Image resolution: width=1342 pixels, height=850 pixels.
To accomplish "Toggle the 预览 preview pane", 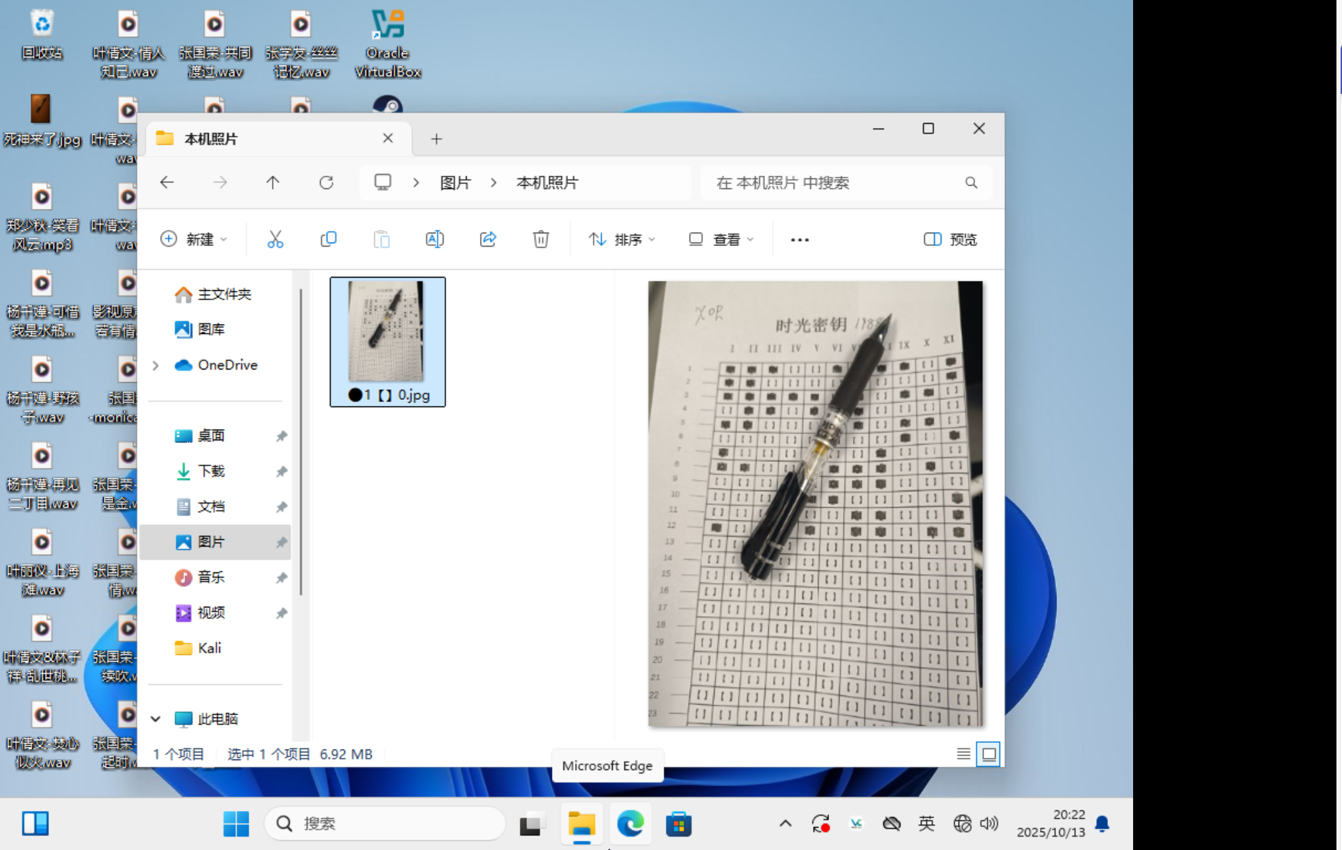I will 950,239.
